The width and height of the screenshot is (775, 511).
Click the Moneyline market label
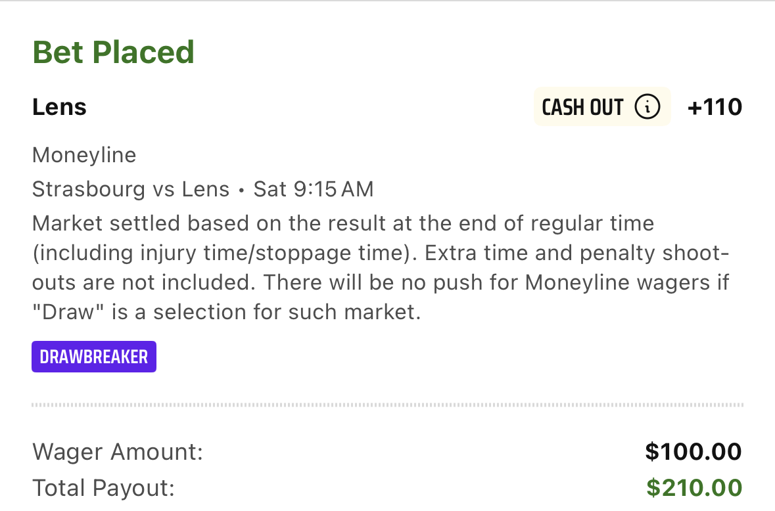tap(84, 155)
